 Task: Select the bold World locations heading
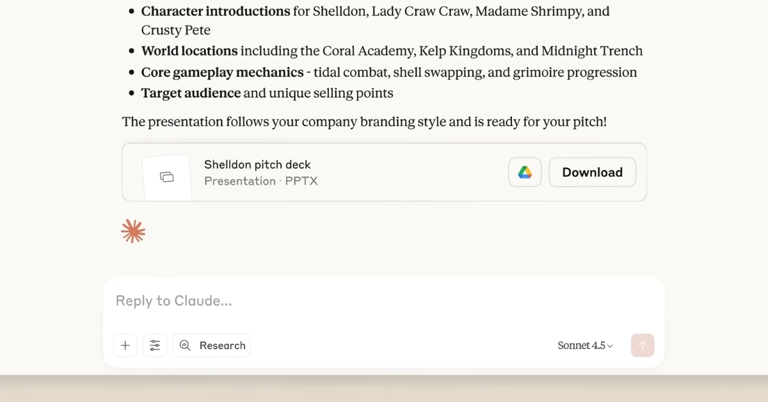189,51
